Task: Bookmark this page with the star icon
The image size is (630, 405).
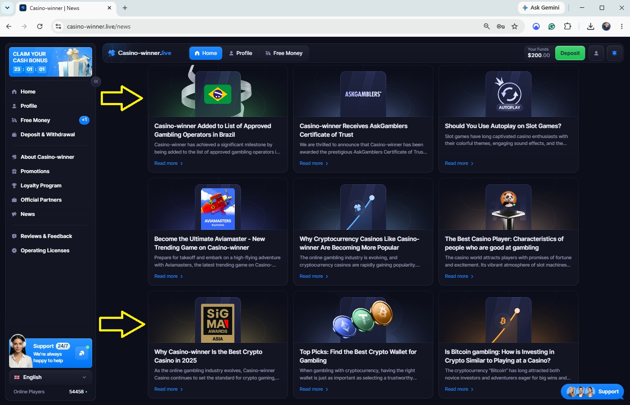Action: (515, 26)
